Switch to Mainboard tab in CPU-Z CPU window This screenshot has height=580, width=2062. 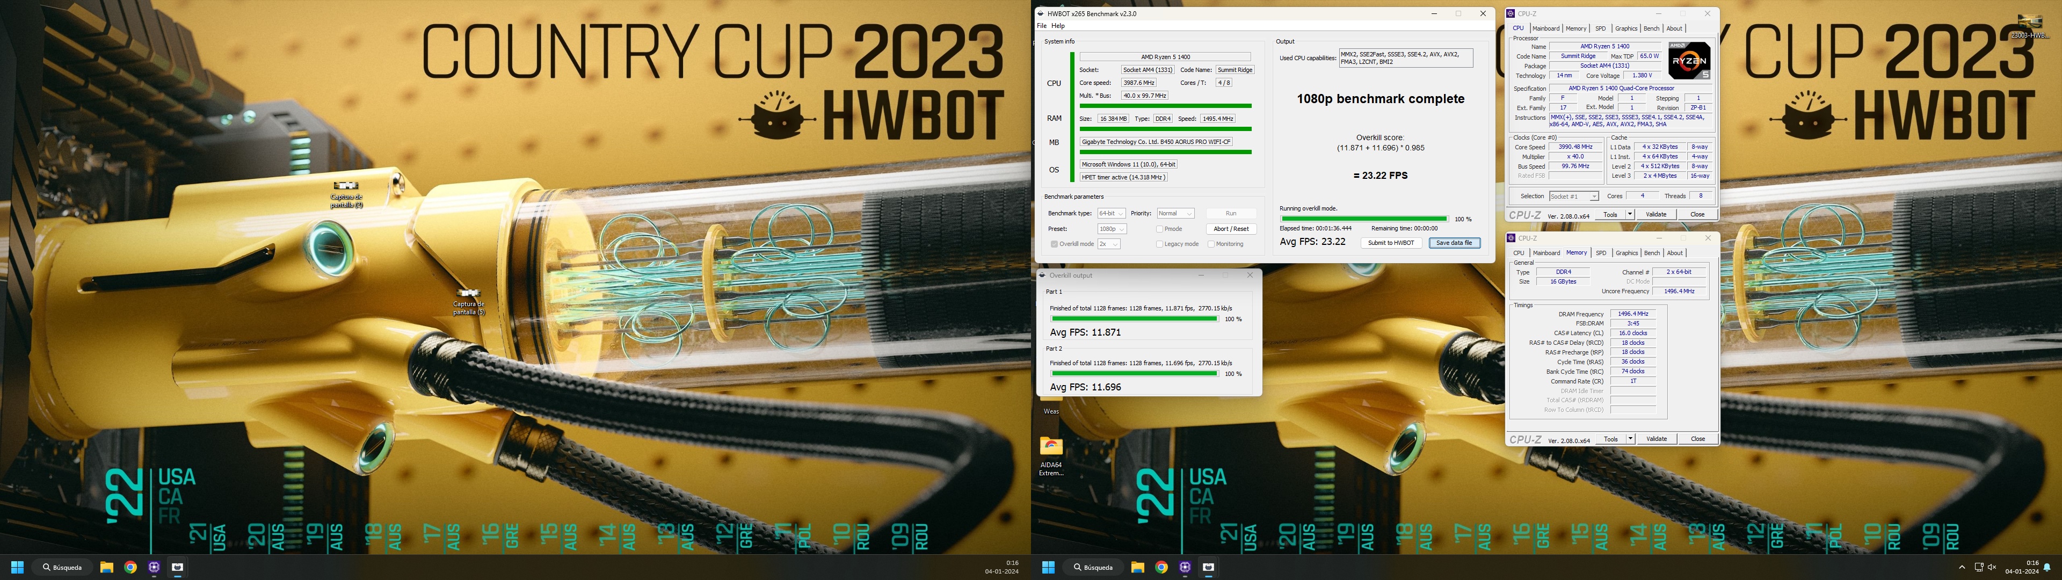1546,28
